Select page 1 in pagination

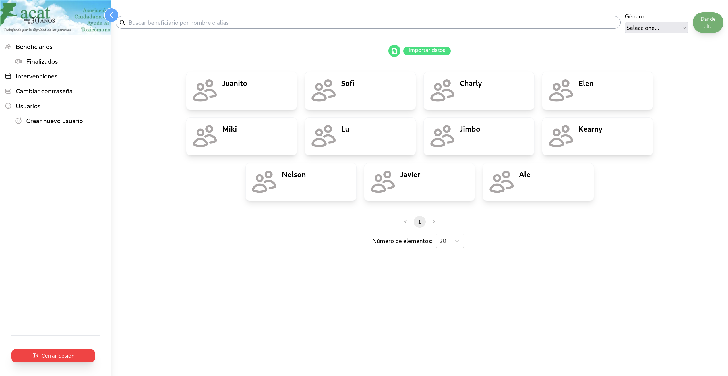point(419,222)
